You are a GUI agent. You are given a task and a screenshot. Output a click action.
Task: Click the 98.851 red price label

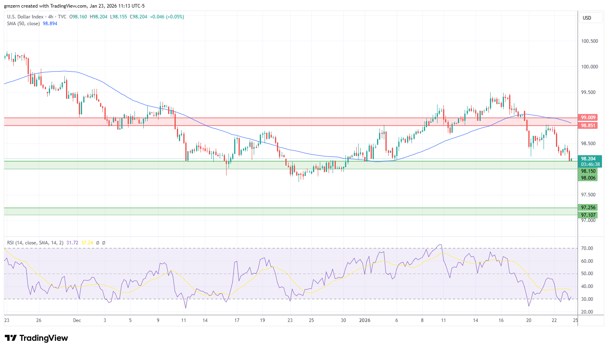tap(588, 126)
